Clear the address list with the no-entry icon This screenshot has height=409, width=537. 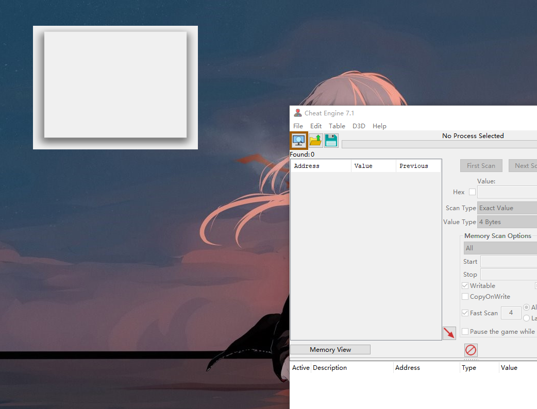coord(471,350)
